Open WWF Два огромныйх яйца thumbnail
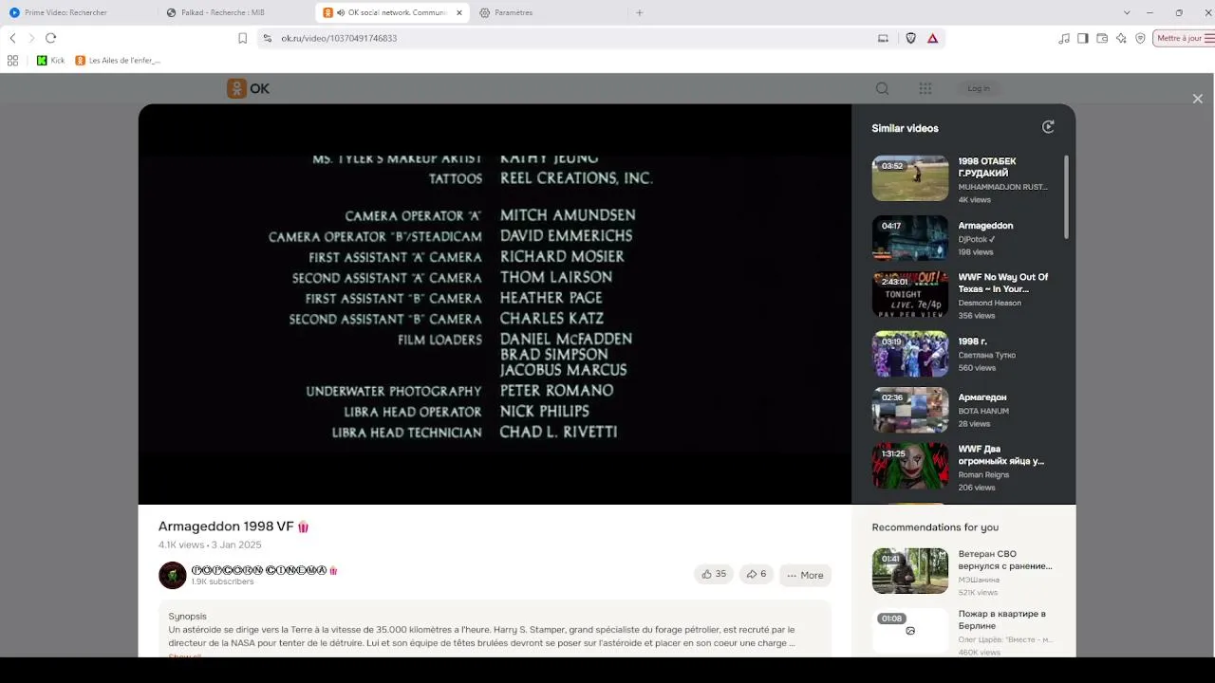This screenshot has width=1215, height=683. (x=910, y=466)
